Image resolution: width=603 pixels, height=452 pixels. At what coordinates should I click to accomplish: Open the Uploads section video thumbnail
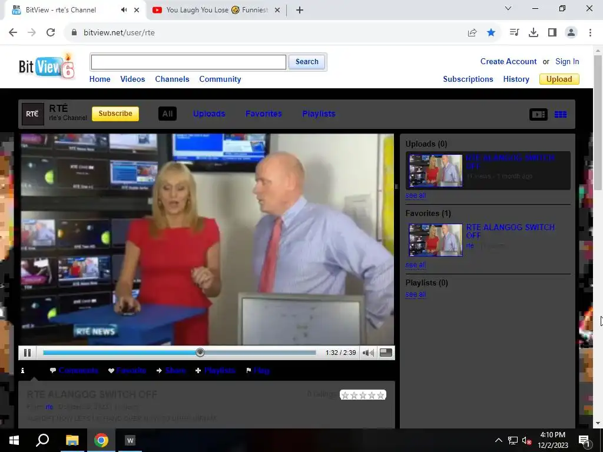436,171
